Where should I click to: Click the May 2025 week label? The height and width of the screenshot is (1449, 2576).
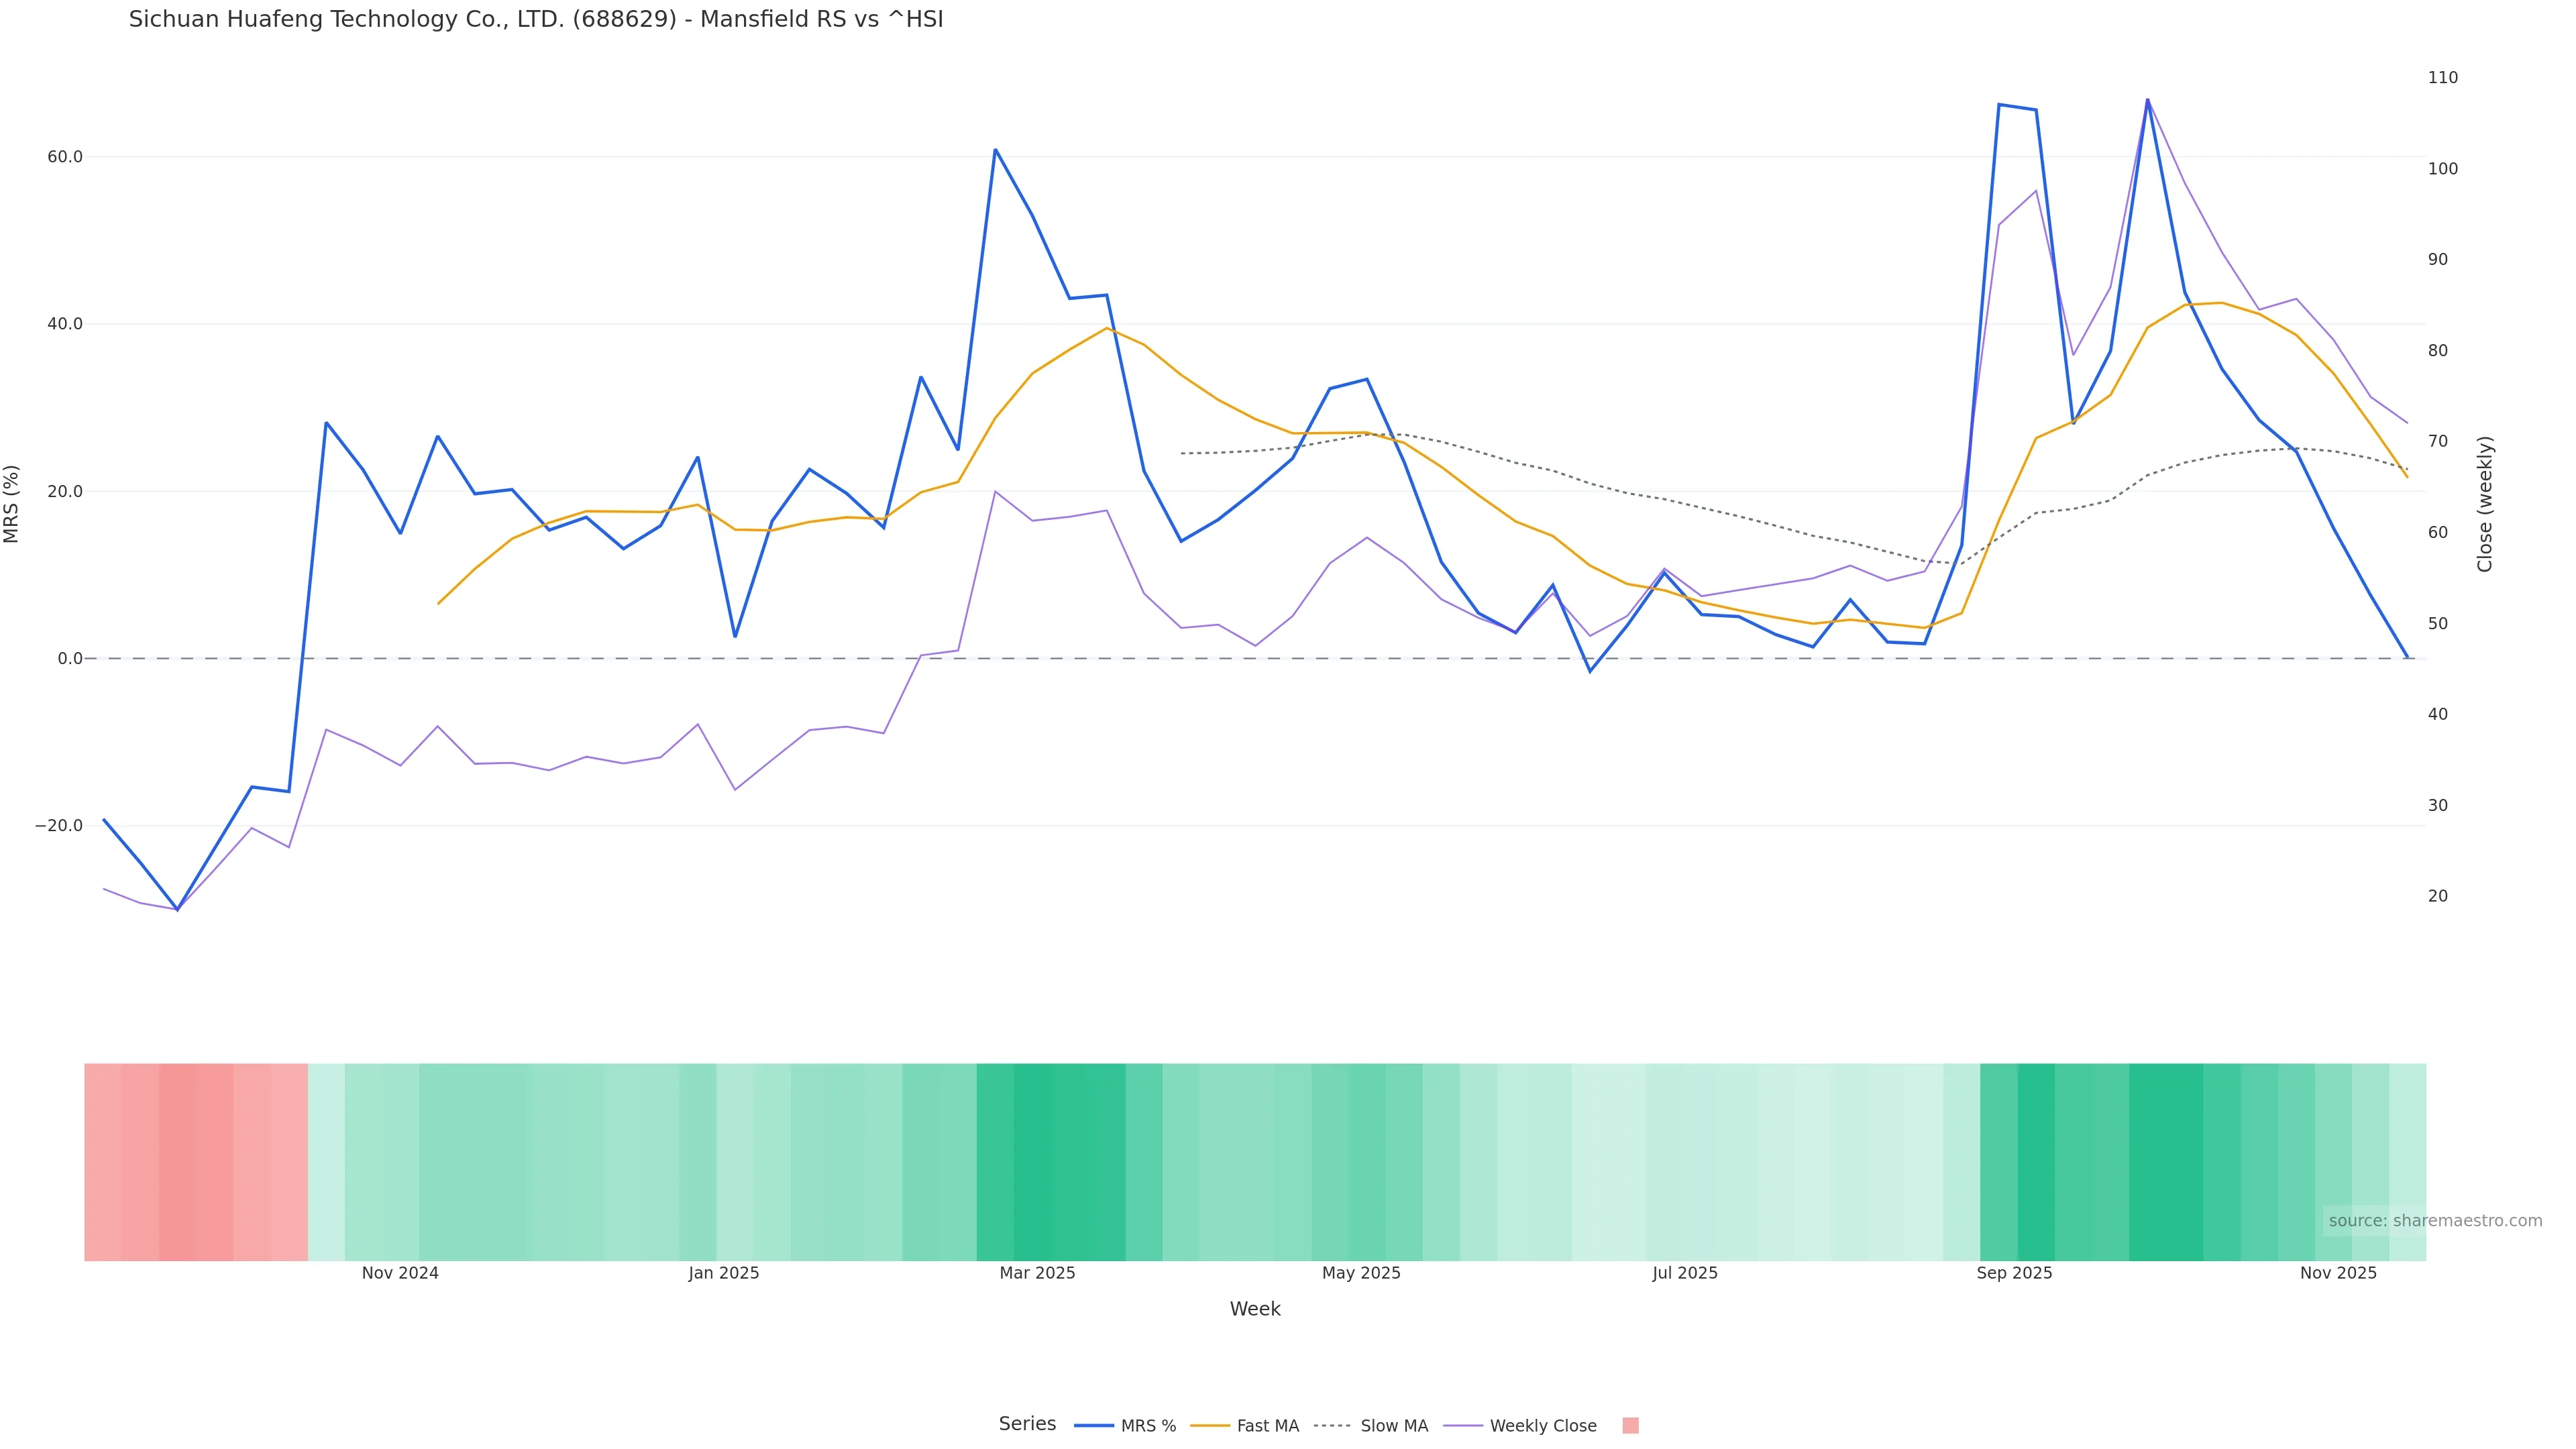coord(1361,1273)
